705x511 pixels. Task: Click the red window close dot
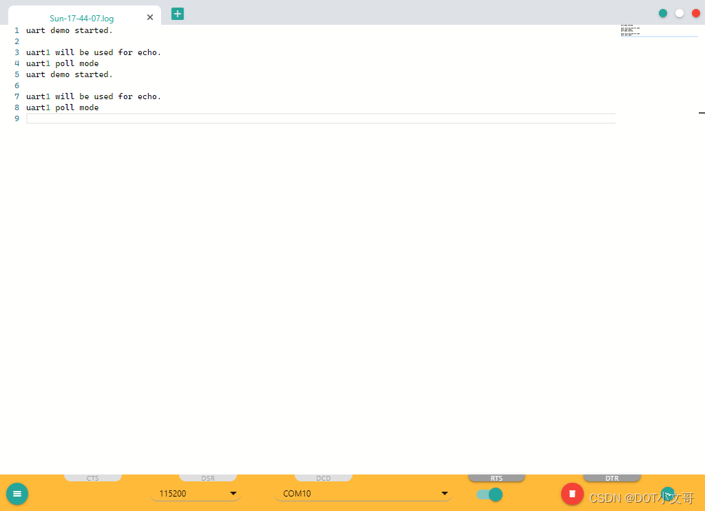point(696,13)
